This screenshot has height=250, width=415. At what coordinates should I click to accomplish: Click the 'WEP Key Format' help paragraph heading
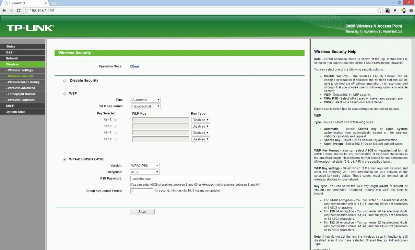pos(326,151)
